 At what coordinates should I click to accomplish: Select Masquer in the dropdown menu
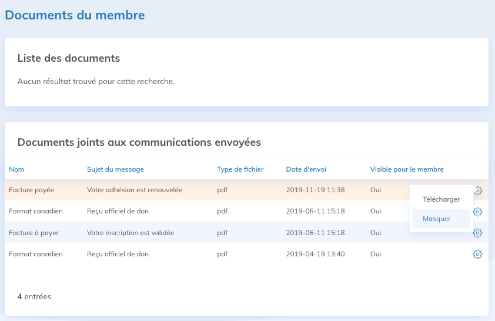[437, 219]
